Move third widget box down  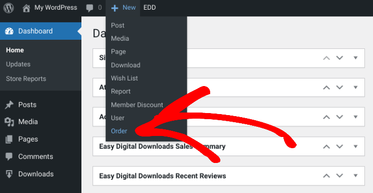(339, 117)
